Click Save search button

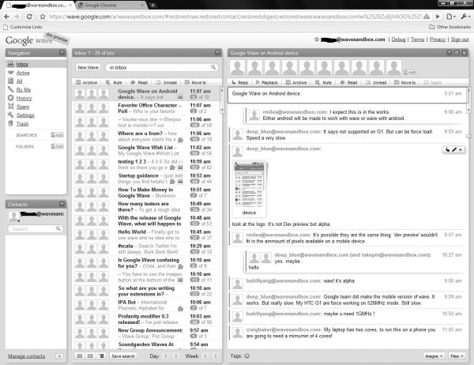(123, 356)
